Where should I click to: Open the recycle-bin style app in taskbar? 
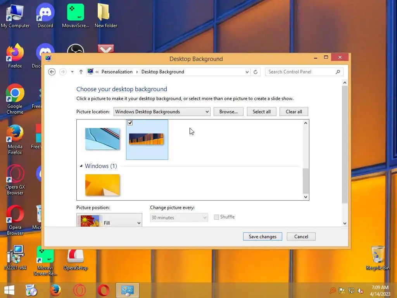tap(31, 290)
